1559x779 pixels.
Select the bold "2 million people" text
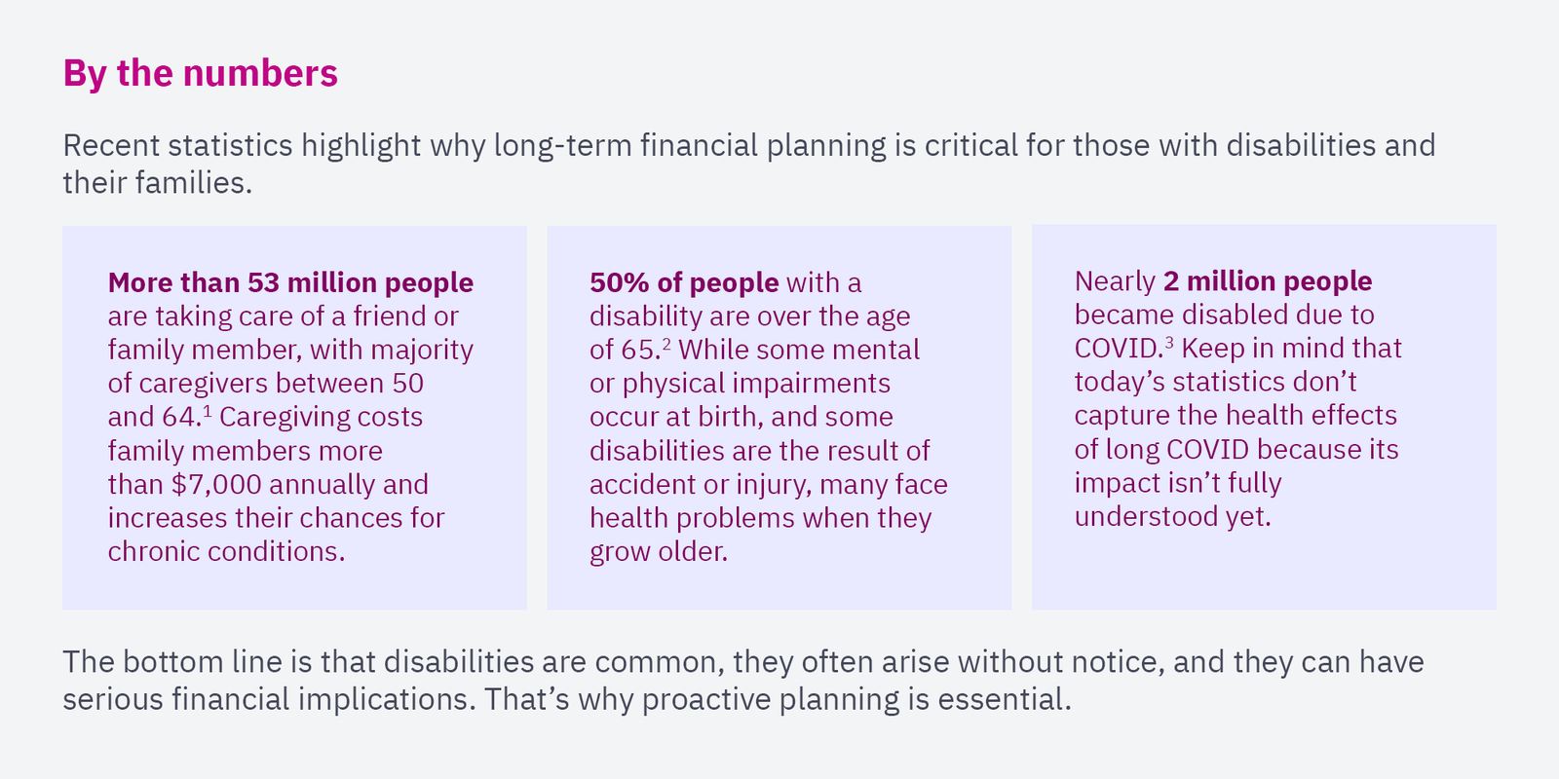point(1267,281)
